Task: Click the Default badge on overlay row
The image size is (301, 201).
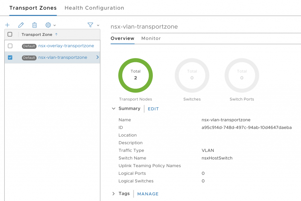Action: coord(29,46)
